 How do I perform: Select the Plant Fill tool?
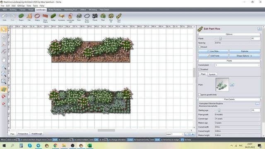pyautogui.click(x=111, y=18)
